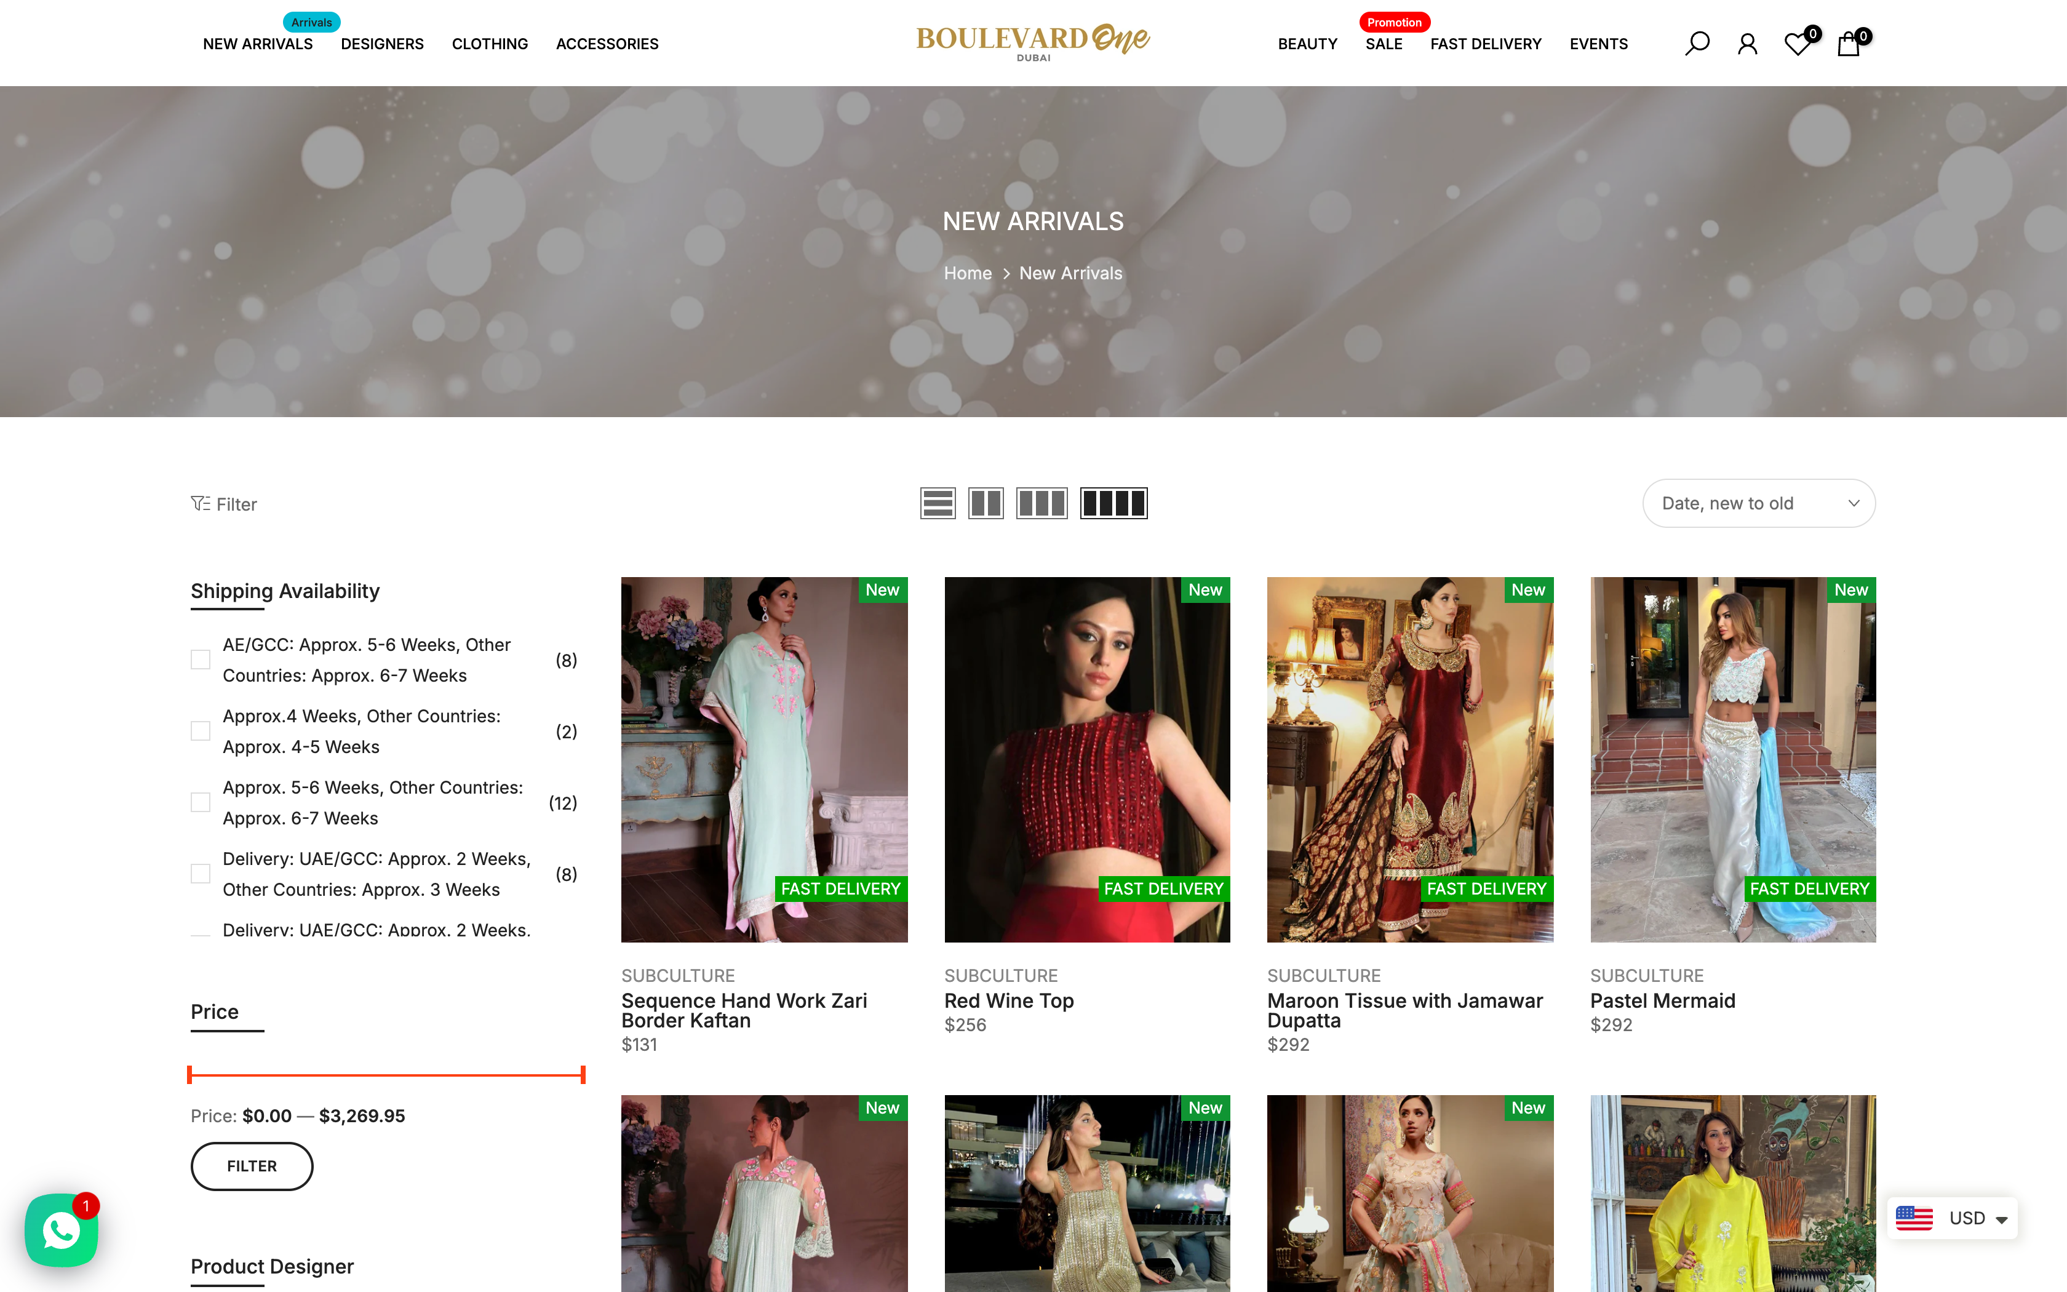Open the search bar
The image size is (2067, 1292).
coord(1697,42)
